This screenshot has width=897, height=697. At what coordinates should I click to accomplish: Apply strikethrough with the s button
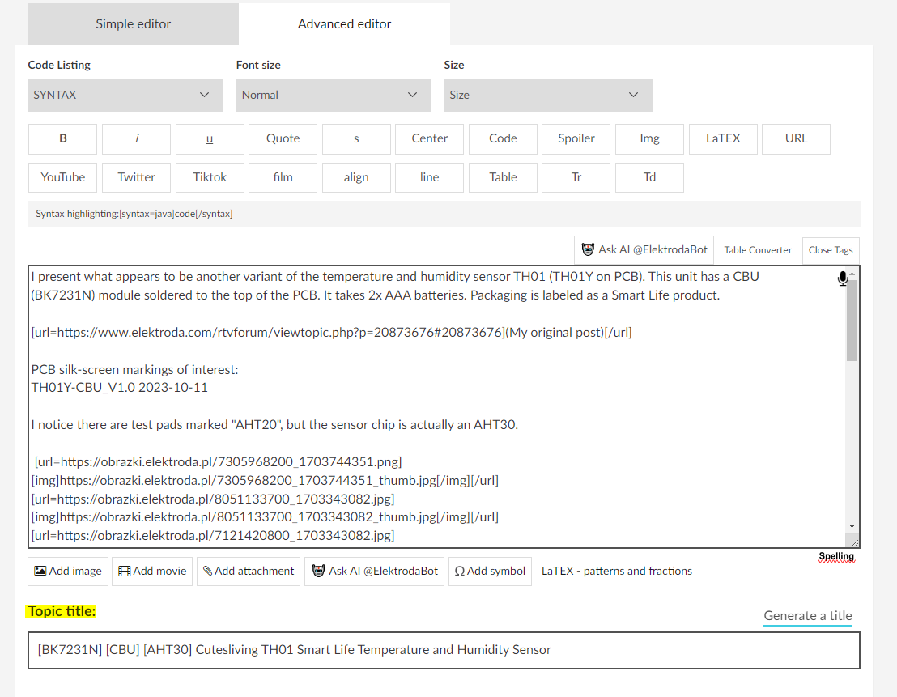[356, 138]
